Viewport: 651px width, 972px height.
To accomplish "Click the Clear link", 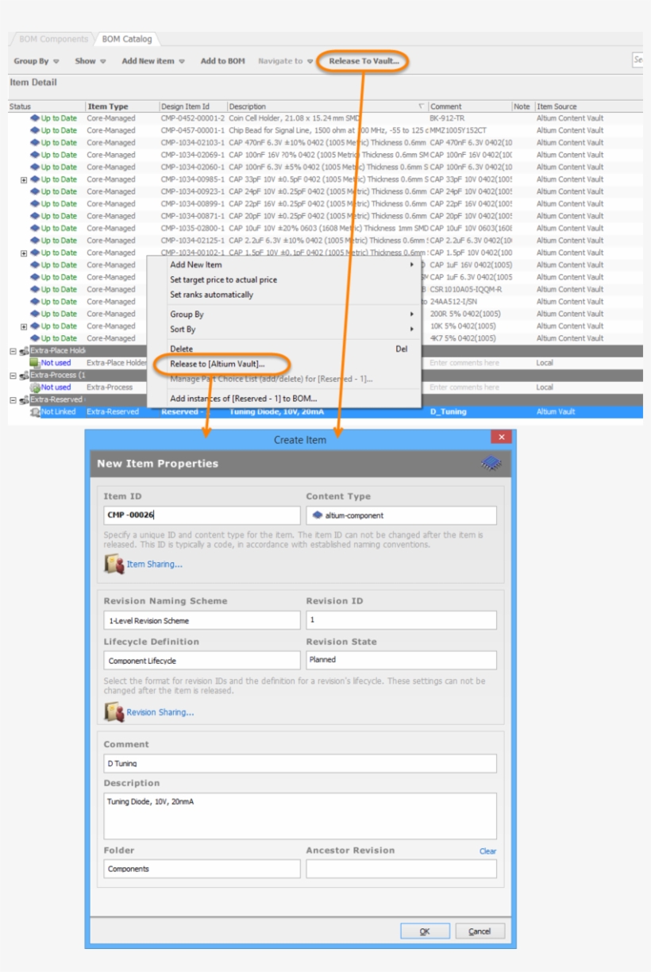I will click(487, 851).
